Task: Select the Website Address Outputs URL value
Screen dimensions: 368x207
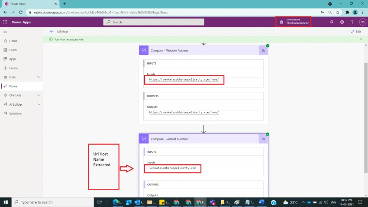Action: (x=184, y=113)
